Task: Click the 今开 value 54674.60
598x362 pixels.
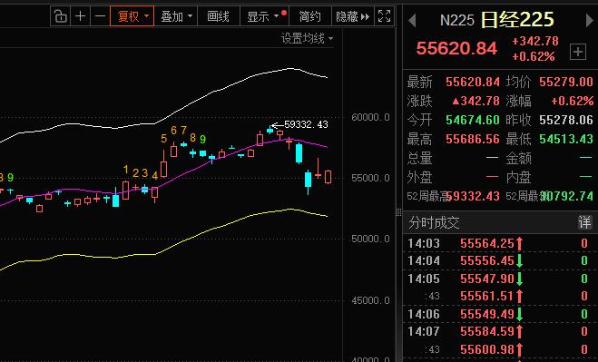Action: 473,120
